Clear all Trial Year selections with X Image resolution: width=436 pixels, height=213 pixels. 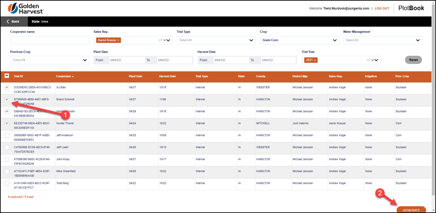pos(373,60)
